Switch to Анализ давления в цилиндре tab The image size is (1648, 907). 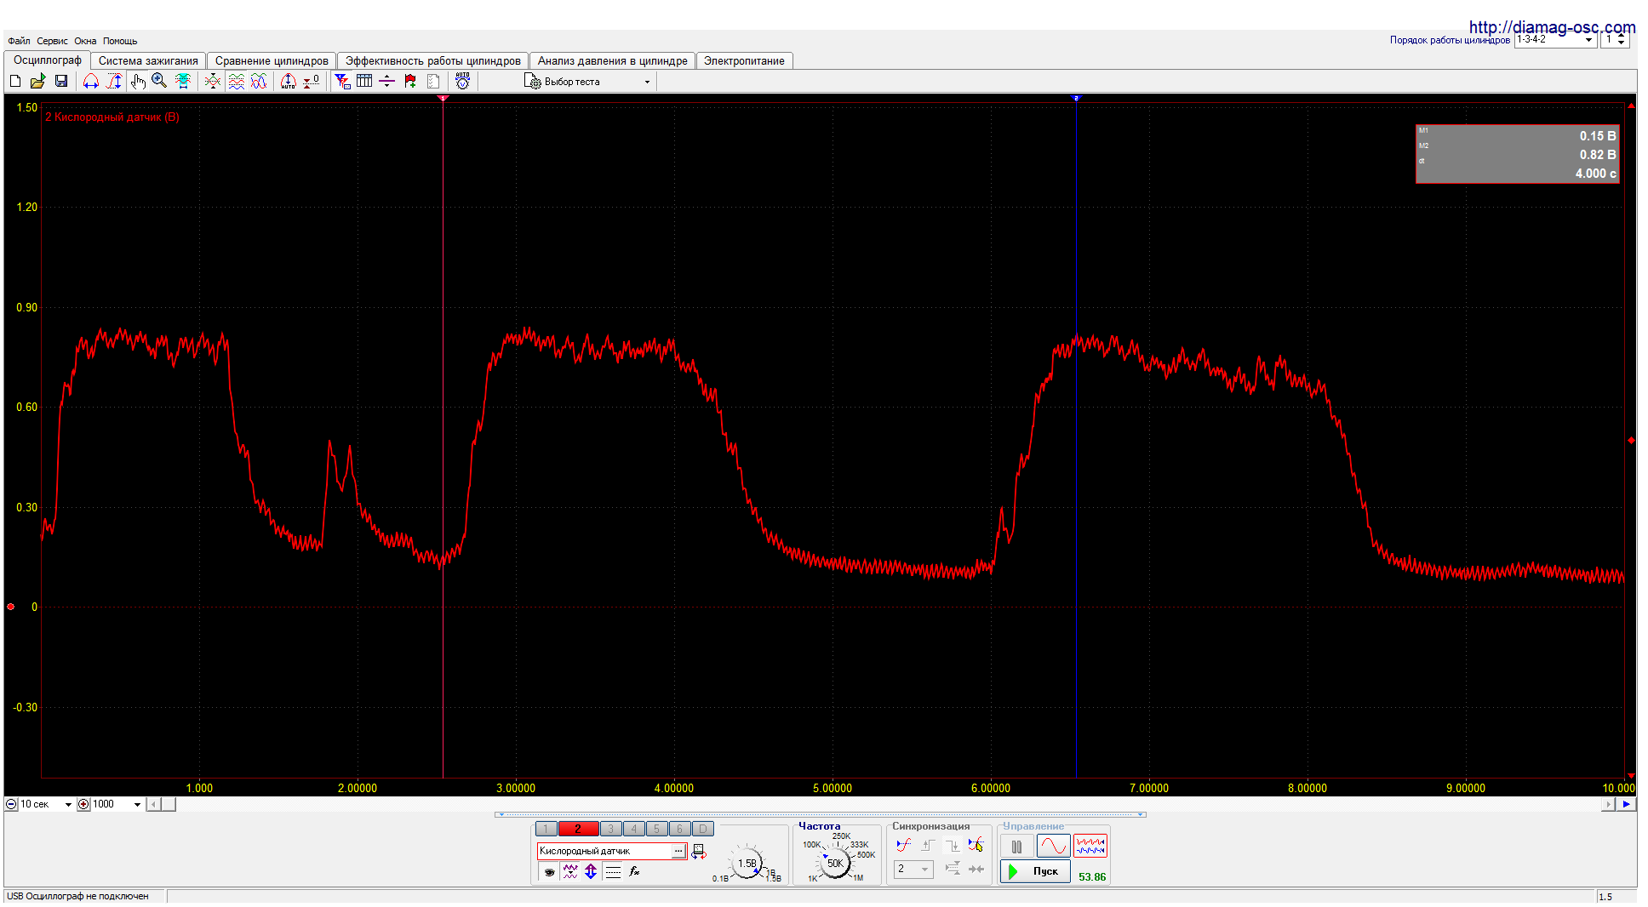(x=612, y=60)
